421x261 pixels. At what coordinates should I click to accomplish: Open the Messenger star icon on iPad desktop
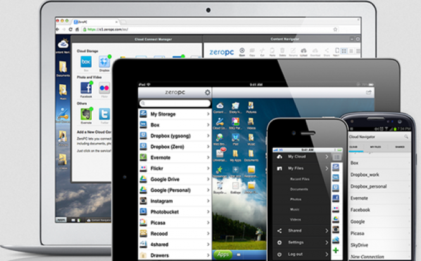[x=220, y=170]
